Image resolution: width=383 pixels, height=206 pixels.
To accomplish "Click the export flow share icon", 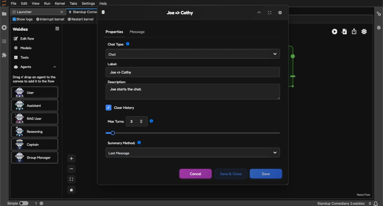I will tap(354, 32).
